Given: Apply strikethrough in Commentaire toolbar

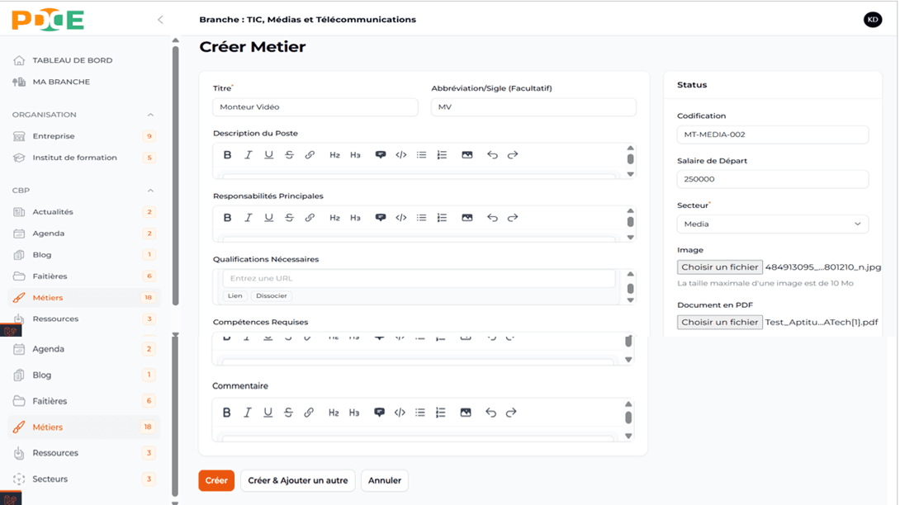Looking at the screenshot, I should coord(288,413).
